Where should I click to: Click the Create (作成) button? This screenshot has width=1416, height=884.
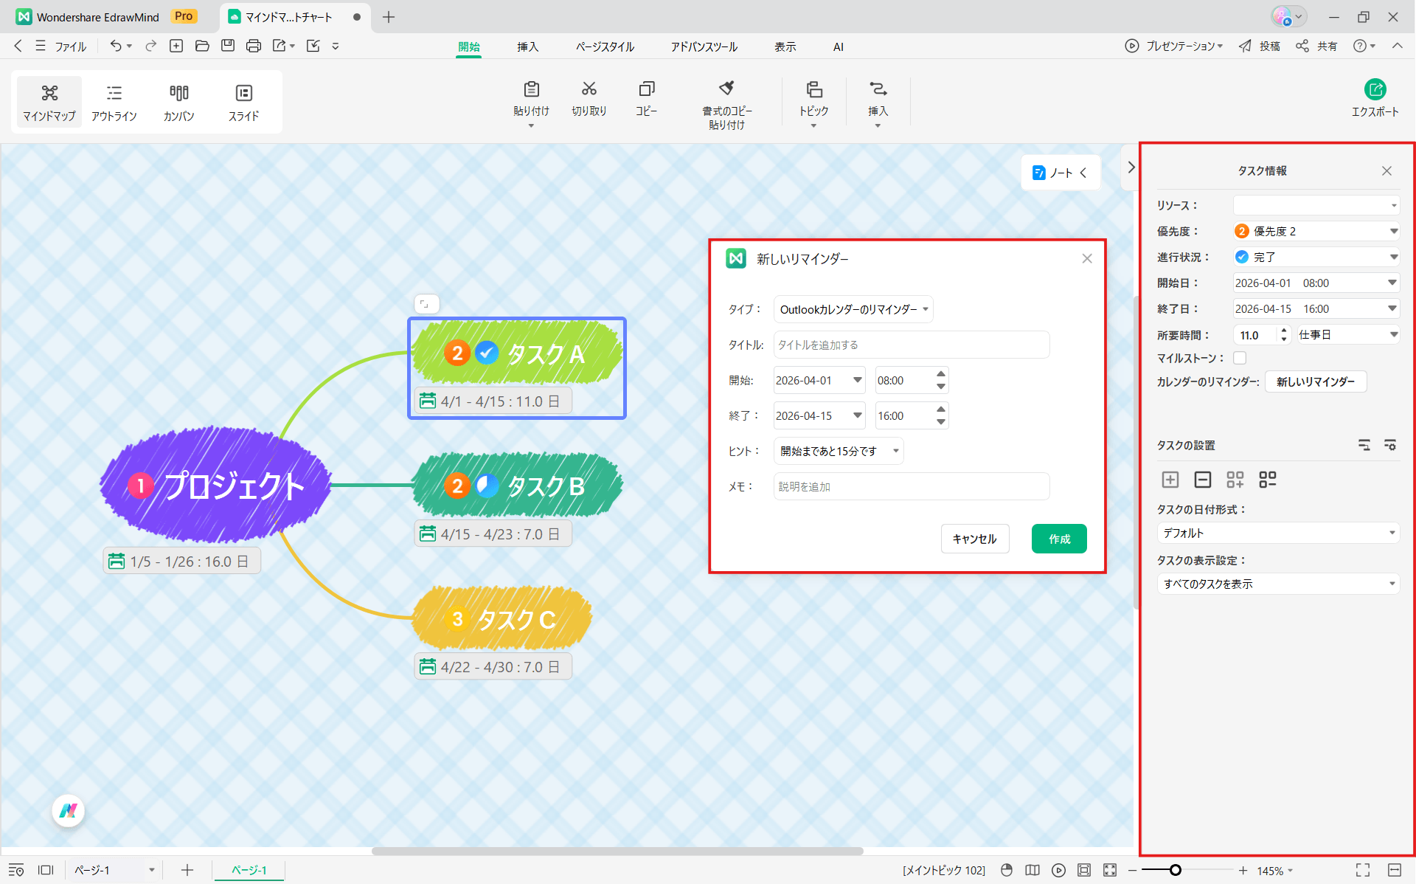[x=1058, y=539]
